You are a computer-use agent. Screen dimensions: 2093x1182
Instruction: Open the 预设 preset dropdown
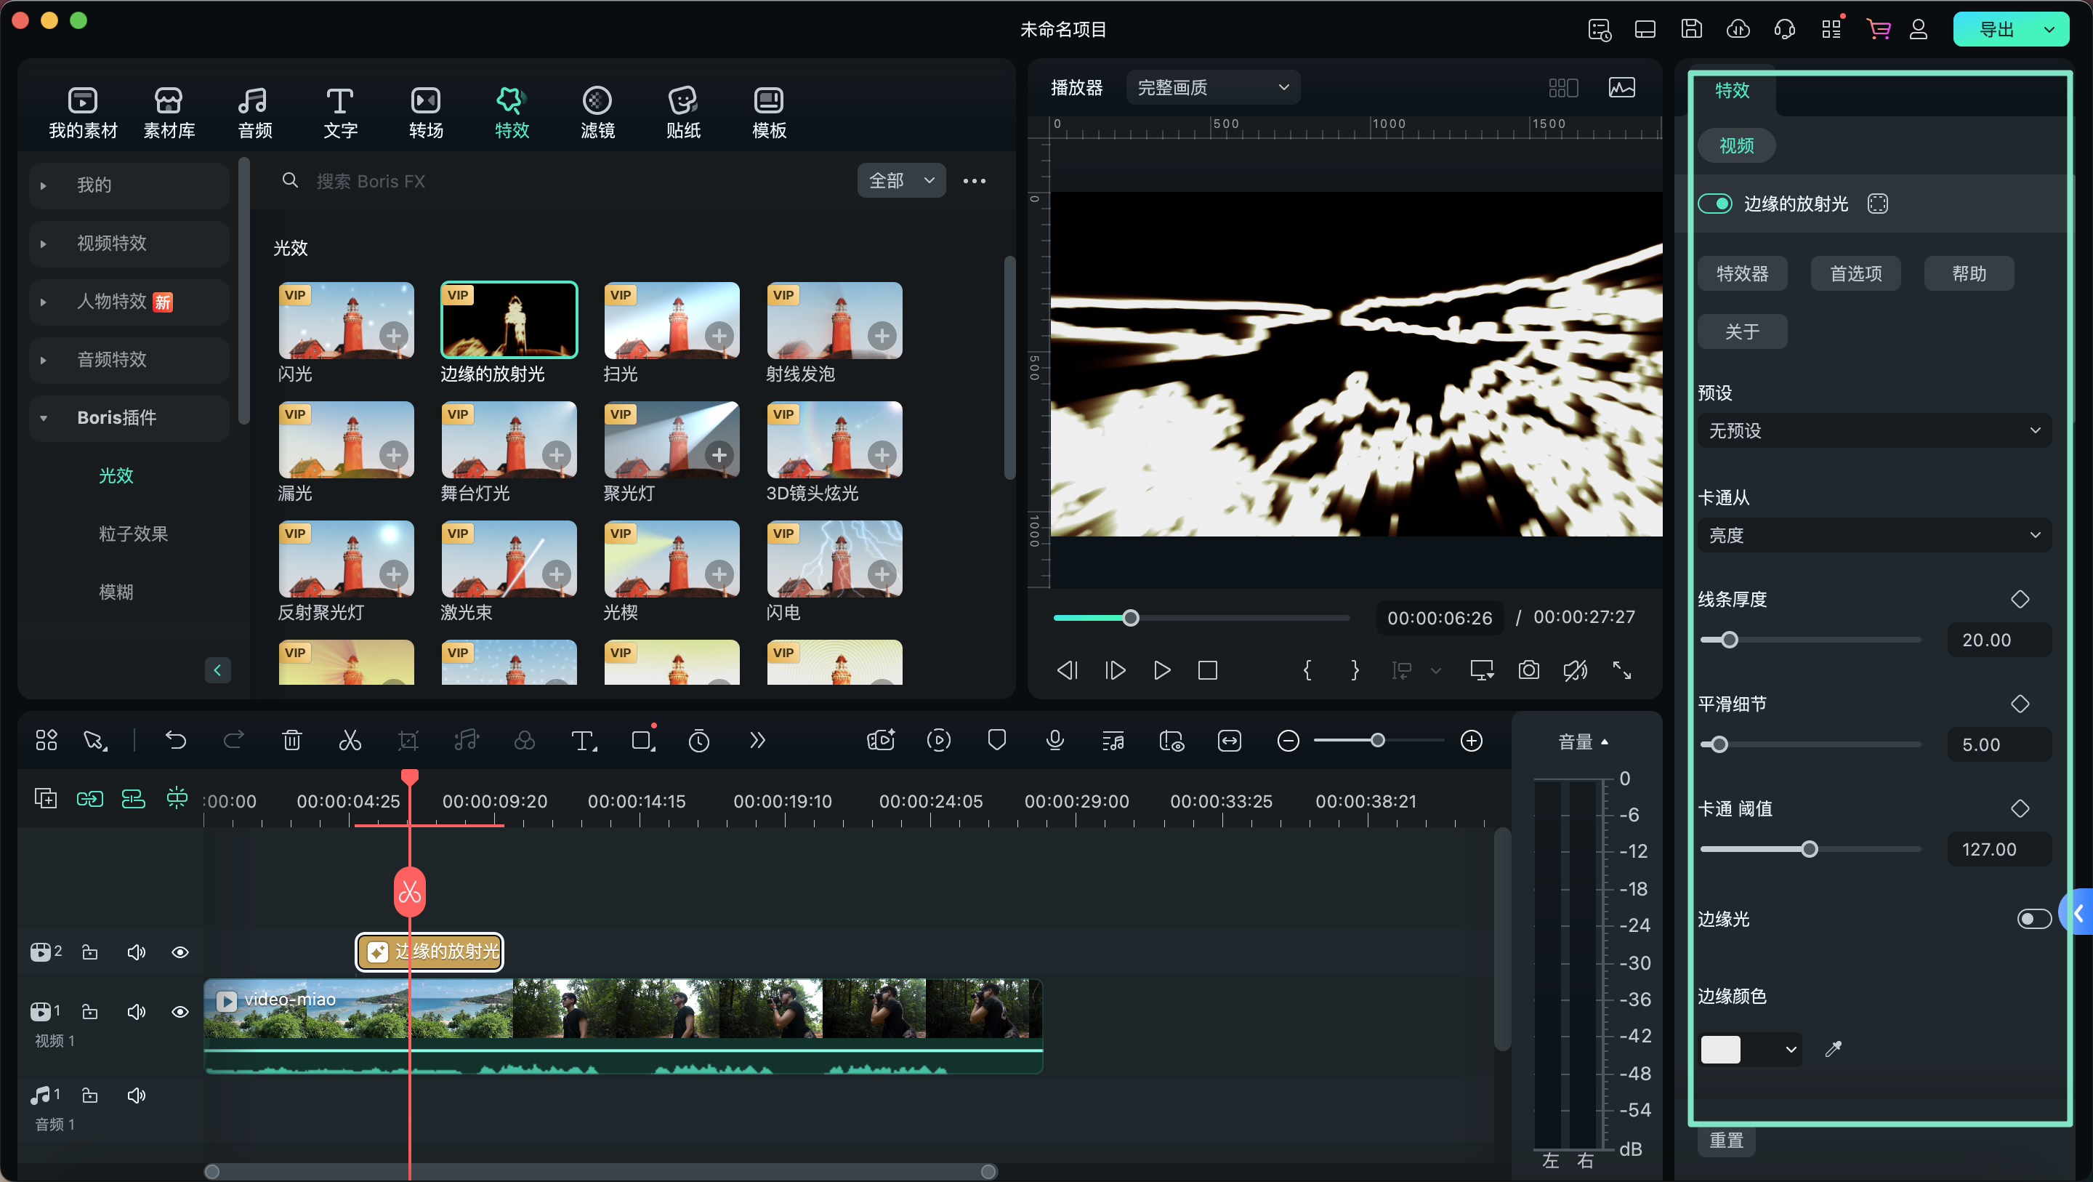click(x=1874, y=431)
